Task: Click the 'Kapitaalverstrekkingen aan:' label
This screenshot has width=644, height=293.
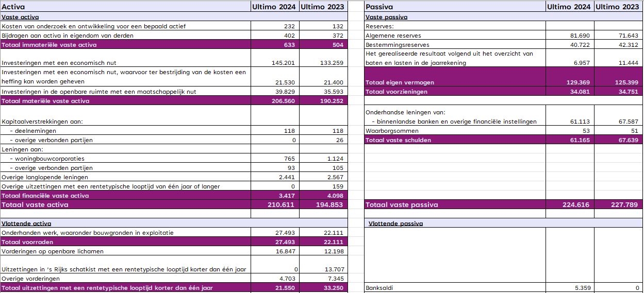Action: (x=42, y=122)
